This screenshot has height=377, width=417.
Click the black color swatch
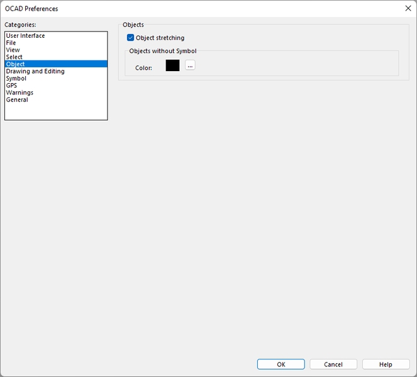click(x=172, y=65)
